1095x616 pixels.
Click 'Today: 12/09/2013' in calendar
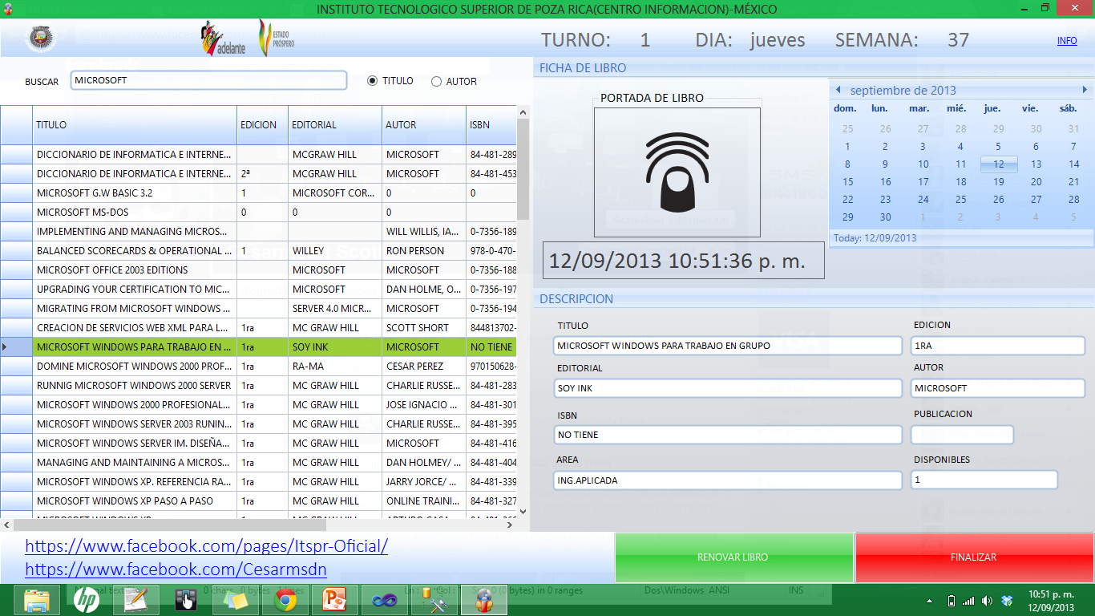(x=875, y=238)
